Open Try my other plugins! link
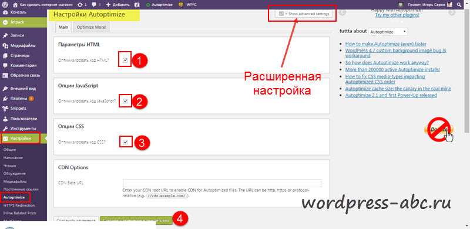 (397, 15)
